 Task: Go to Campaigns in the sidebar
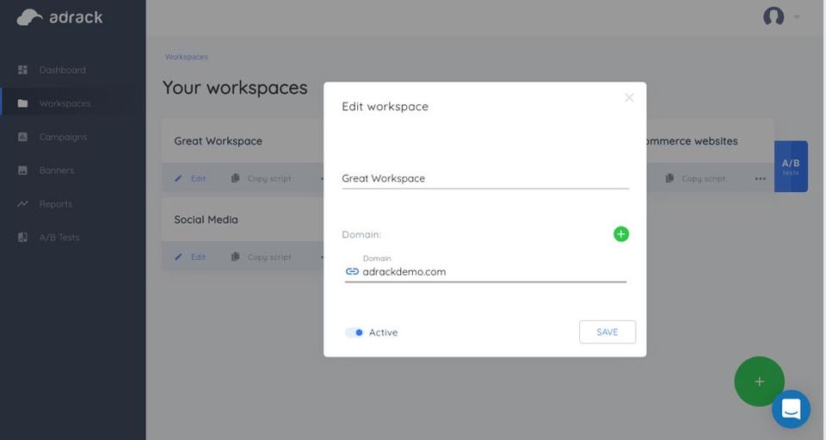(x=63, y=137)
